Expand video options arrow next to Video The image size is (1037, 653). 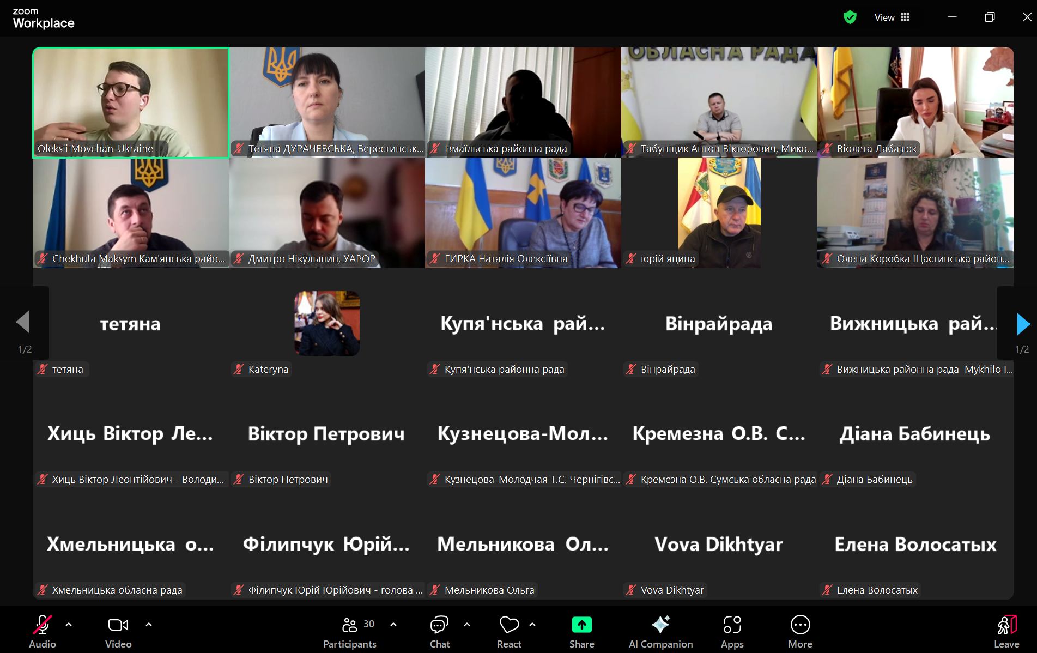149,625
